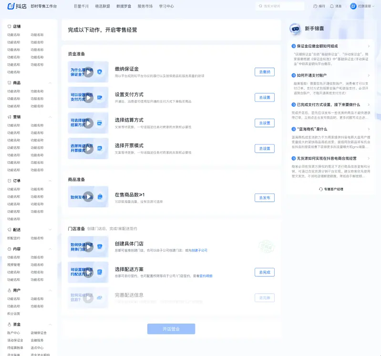
Task: Collapse the 营销 sidebar section chevron
Action: [50, 117]
